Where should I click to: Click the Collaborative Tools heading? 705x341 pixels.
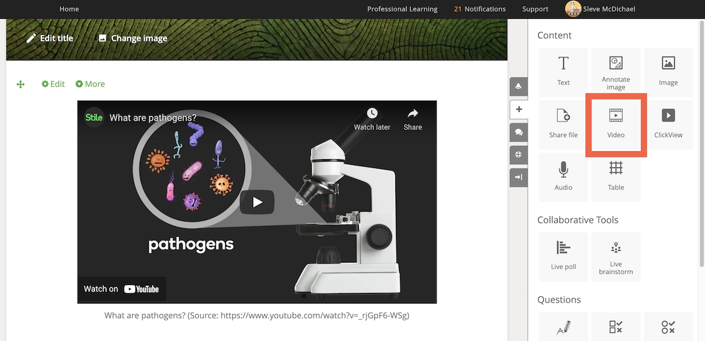pyautogui.click(x=578, y=220)
